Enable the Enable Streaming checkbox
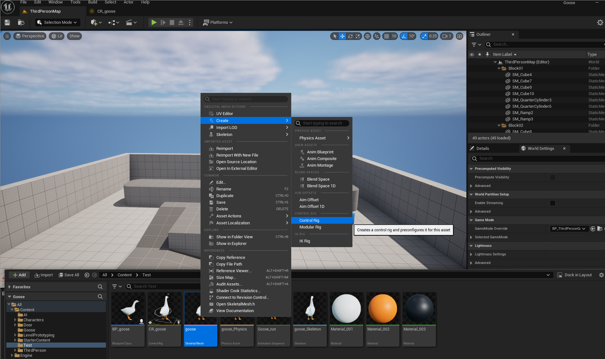The height and width of the screenshot is (359, 605). click(553, 203)
